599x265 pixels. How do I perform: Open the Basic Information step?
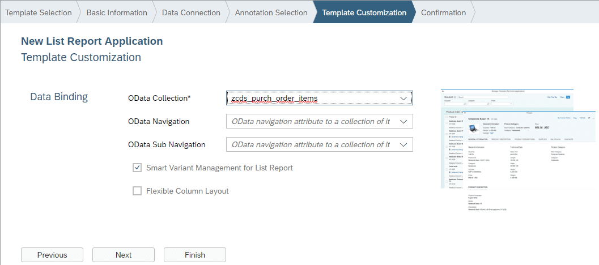116,12
